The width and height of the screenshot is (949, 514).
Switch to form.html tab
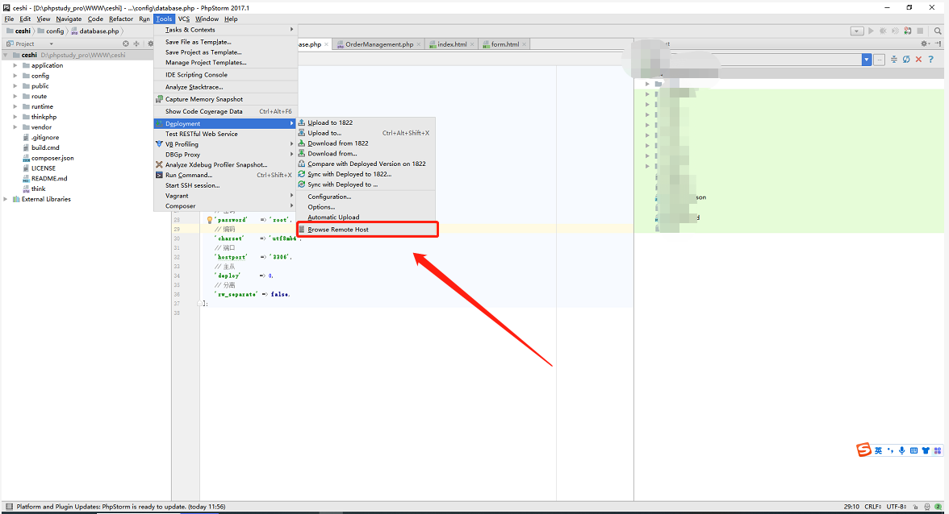505,44
